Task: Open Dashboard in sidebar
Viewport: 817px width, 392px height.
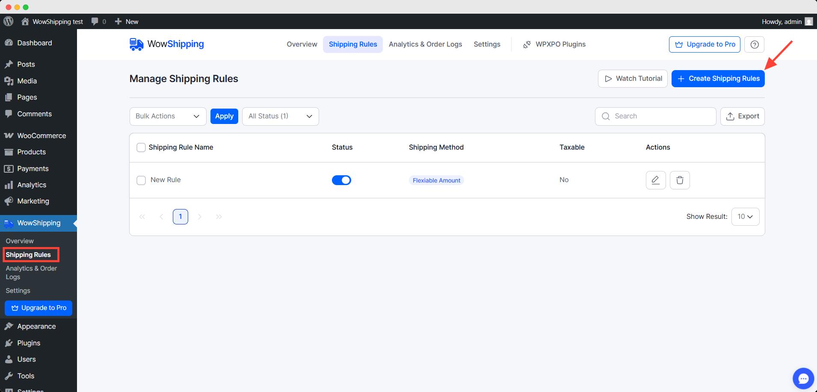Action: [38, 43]
